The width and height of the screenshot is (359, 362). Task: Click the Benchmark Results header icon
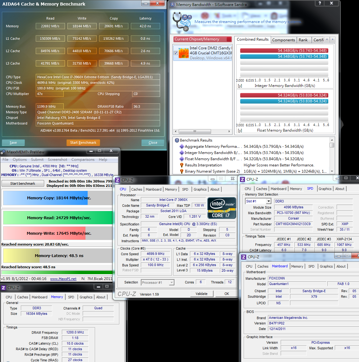coord(177,140)
